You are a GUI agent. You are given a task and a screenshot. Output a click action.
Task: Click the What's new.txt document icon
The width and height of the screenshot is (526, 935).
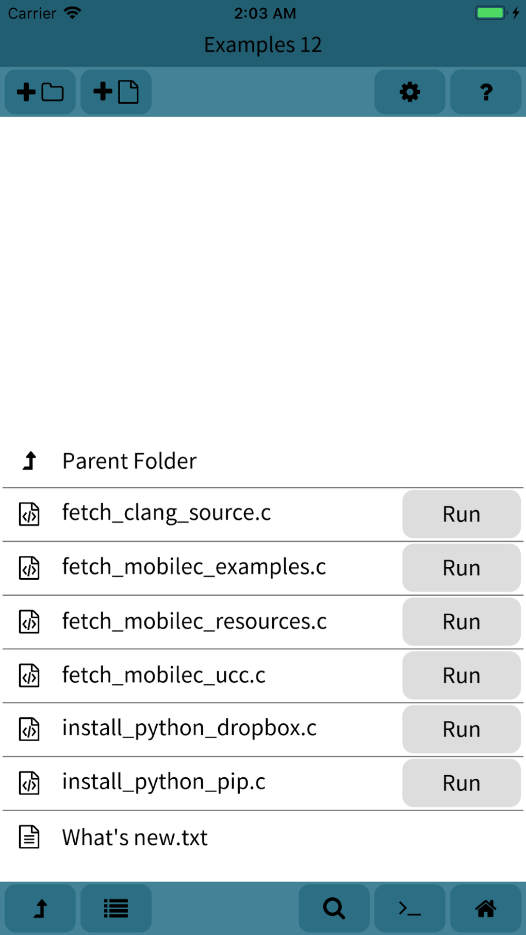[x=29, y=837]
